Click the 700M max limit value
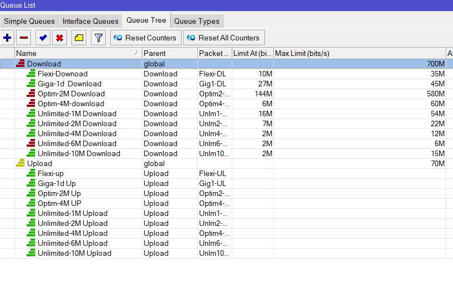This screenshot has width=453, height=294. pyautogui.click(x=436, y=64)
